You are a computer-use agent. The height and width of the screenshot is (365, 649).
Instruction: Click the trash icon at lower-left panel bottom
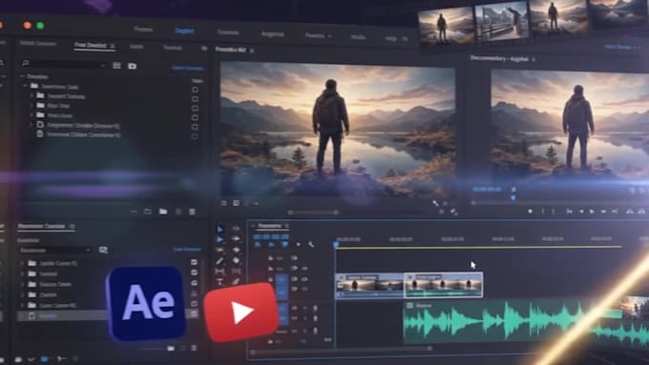(194, 348)
